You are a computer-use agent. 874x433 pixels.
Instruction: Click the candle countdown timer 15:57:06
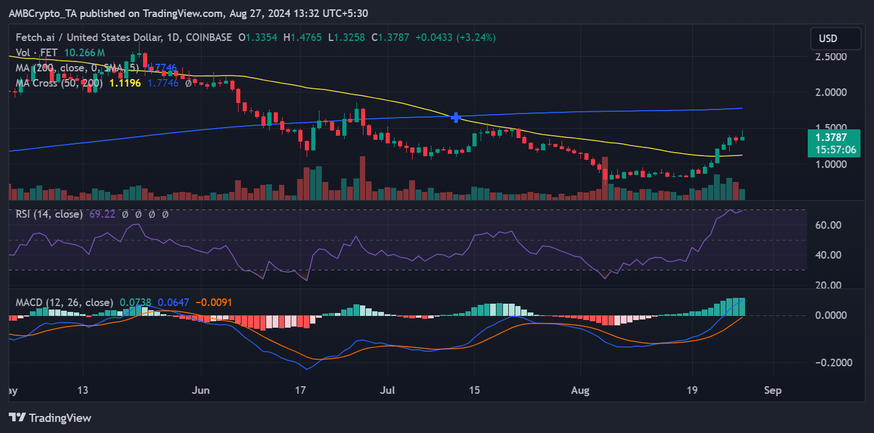click(x=835, y=150)
